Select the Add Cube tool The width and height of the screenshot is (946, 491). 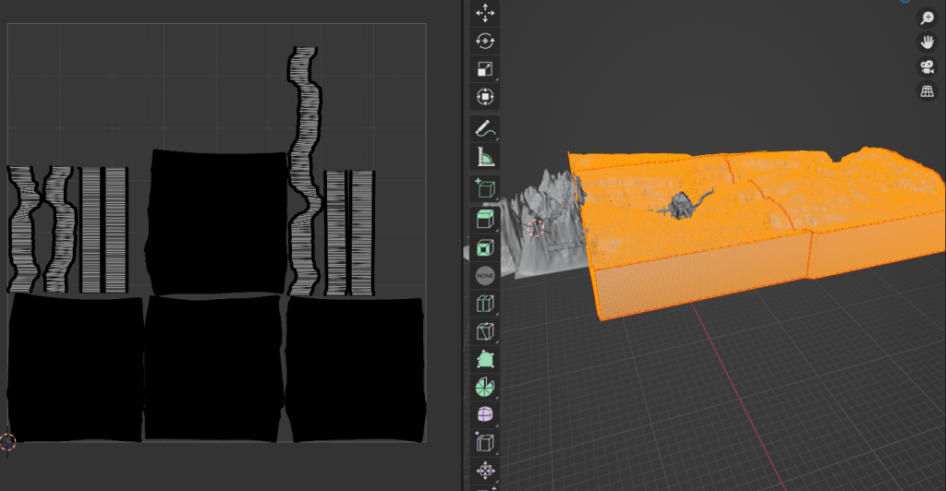pyautogui.click(x=485, y=188)
